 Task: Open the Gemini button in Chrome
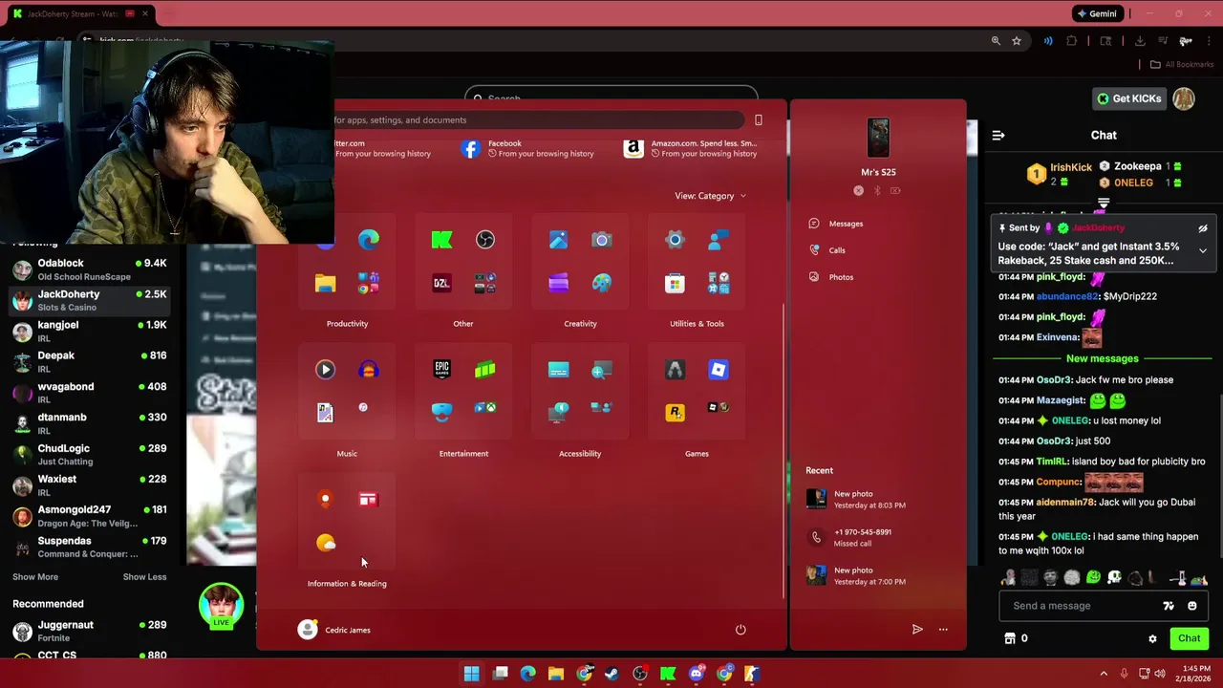tap(1096, 13)
